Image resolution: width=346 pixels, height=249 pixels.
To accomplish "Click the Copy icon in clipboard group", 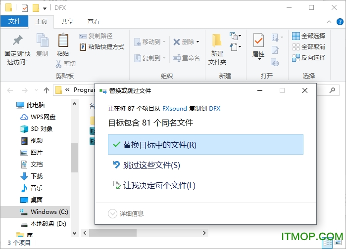I will coord(42,41).
